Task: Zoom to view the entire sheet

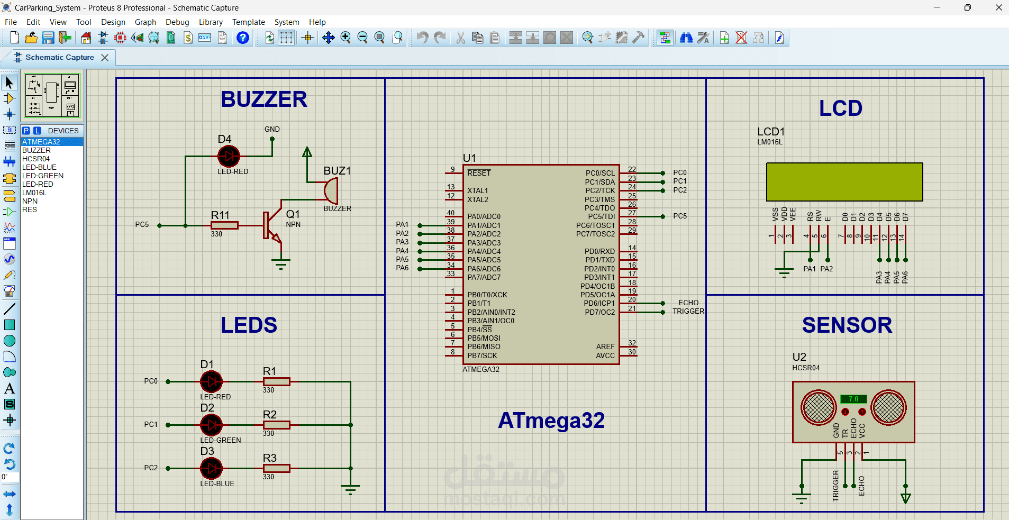Action: point(379,38)
